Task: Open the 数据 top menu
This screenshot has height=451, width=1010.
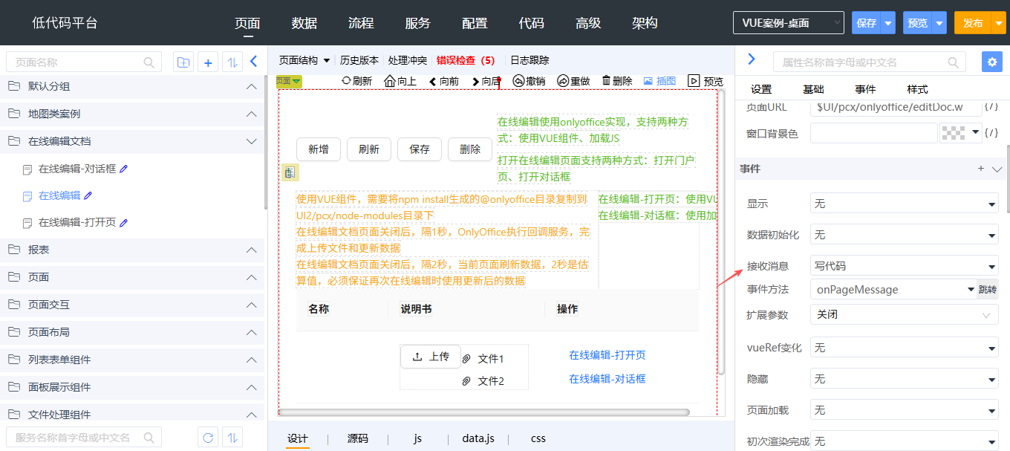Action: (304, 23)
